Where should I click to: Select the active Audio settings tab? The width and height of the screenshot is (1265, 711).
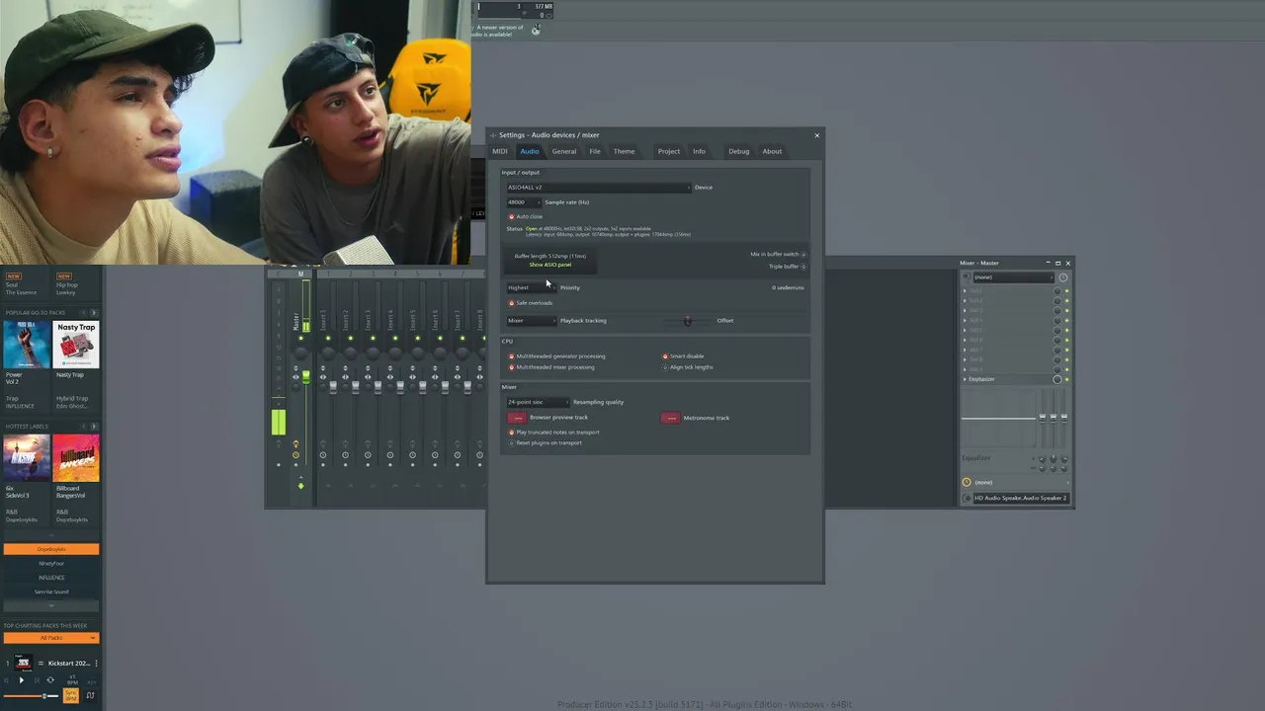click(x=530, y=151)
